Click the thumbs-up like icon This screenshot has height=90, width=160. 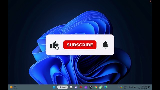tap(54, 45)
